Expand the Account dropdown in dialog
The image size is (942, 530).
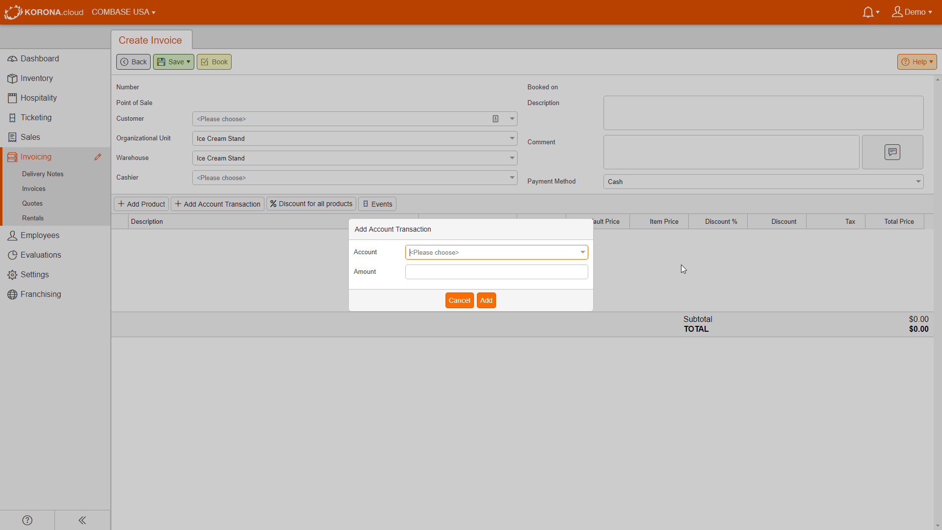pyautogui.click(x=582, y=252)
